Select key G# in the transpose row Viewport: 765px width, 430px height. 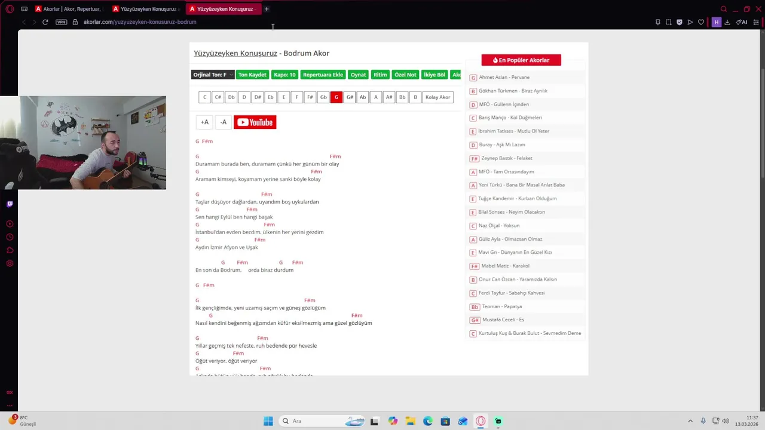[350, 97]
